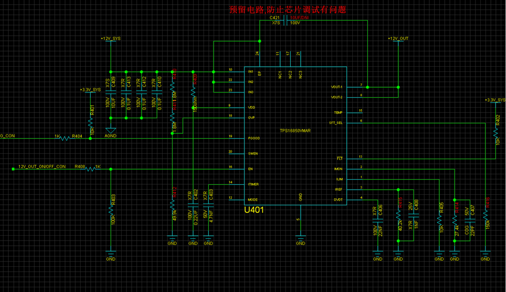Select the red Chinese annotation text

click(x=288, y=9)
